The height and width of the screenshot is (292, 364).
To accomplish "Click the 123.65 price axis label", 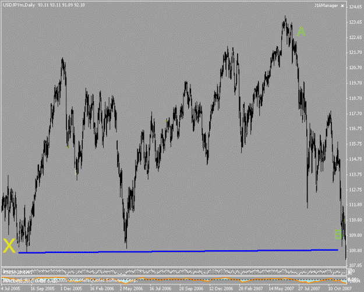I will (355, 22).
